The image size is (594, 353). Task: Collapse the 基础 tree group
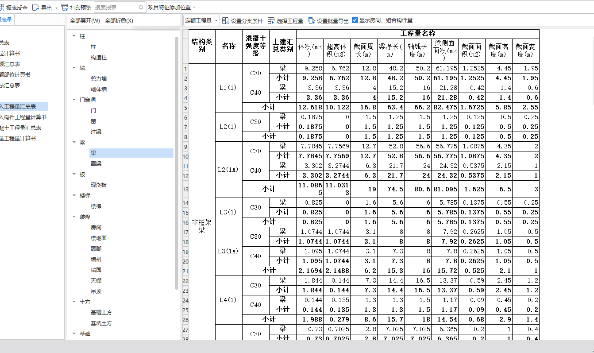tap(74, 334)
